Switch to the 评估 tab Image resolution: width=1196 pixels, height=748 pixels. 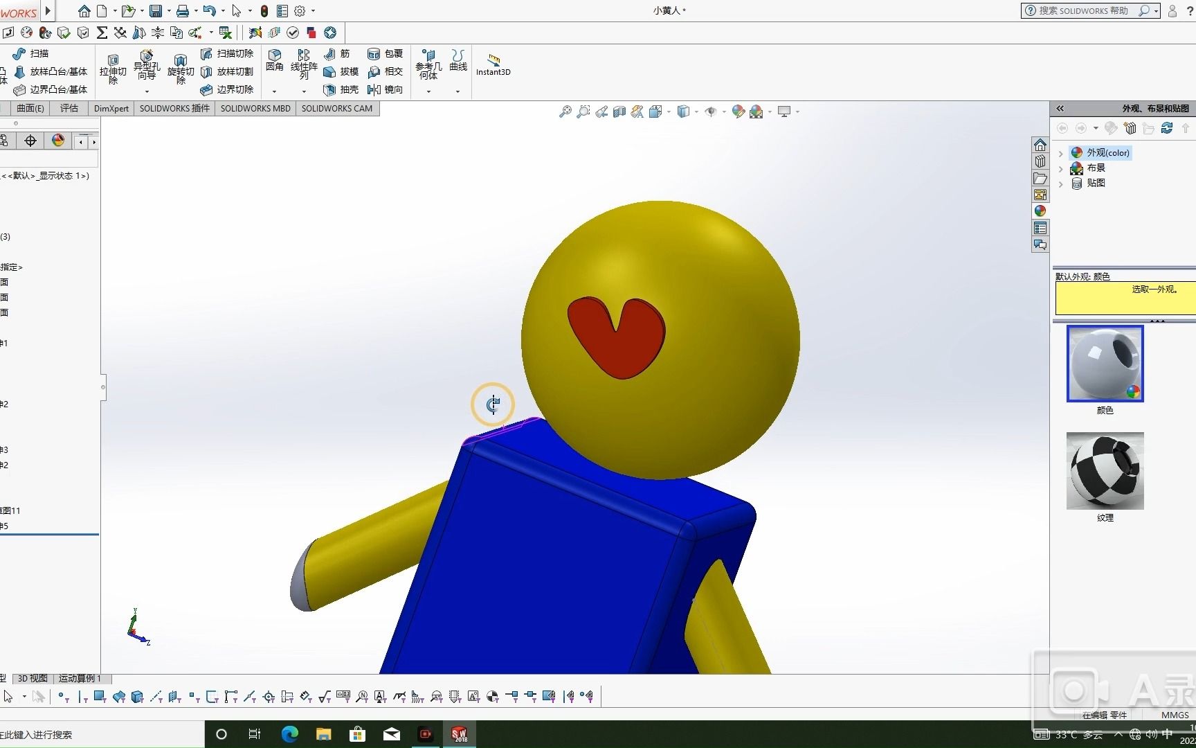pos(68,108)
